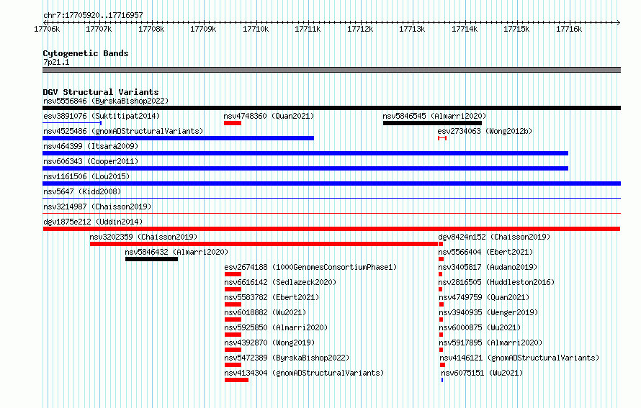Open variant nsv5566404 (Ebert2021)
This screenshot has width=641, height=408.
tap(485, 252)
